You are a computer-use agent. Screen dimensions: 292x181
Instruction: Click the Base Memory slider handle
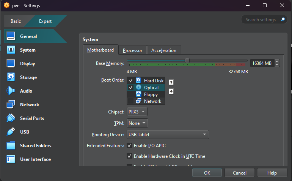187,60
